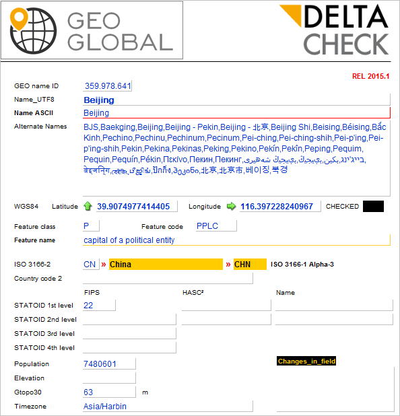Click the Timezone field Asia/Harbin
400x416 pixels.
click(x=168, y=406)
